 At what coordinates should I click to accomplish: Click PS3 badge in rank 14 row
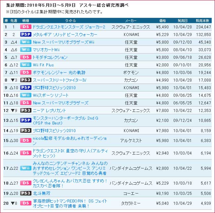pyautogui.click(x=26, y=130)
